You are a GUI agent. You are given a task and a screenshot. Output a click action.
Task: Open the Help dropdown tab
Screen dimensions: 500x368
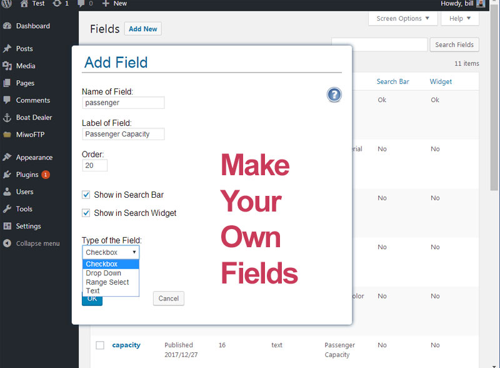point(460,19)
